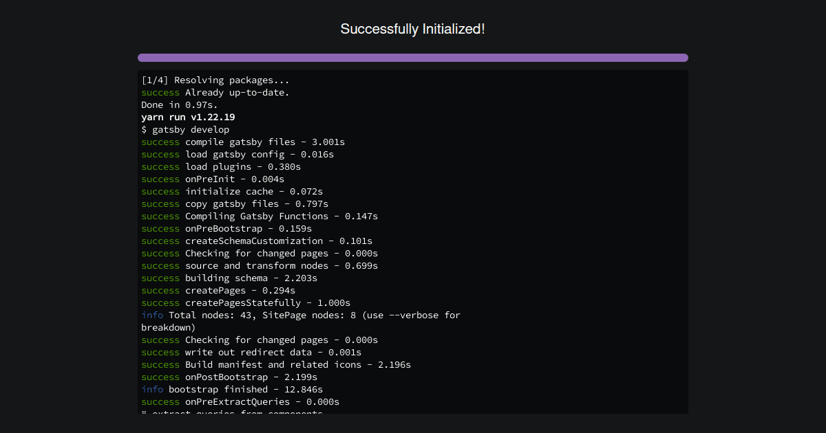
Task: Select the "bootstrap finished - 12.846s" info line
Action: tap(232, 390)
